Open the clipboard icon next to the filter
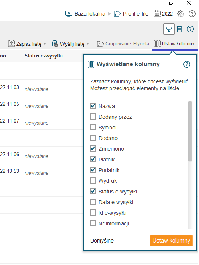The image size is (199, 265). click(x=180, y=29)
